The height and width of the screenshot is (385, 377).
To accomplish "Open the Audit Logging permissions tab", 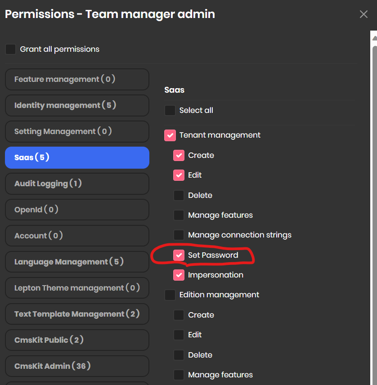I will 77,184.
